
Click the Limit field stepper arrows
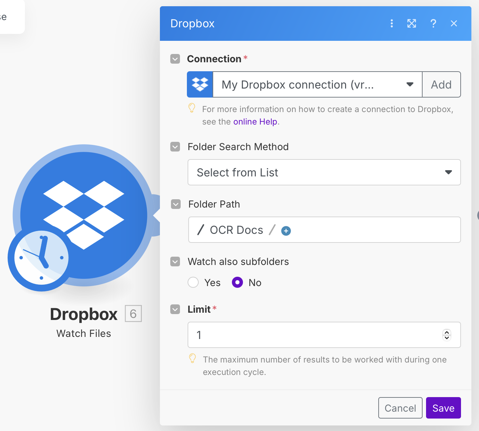click(447, 335)
